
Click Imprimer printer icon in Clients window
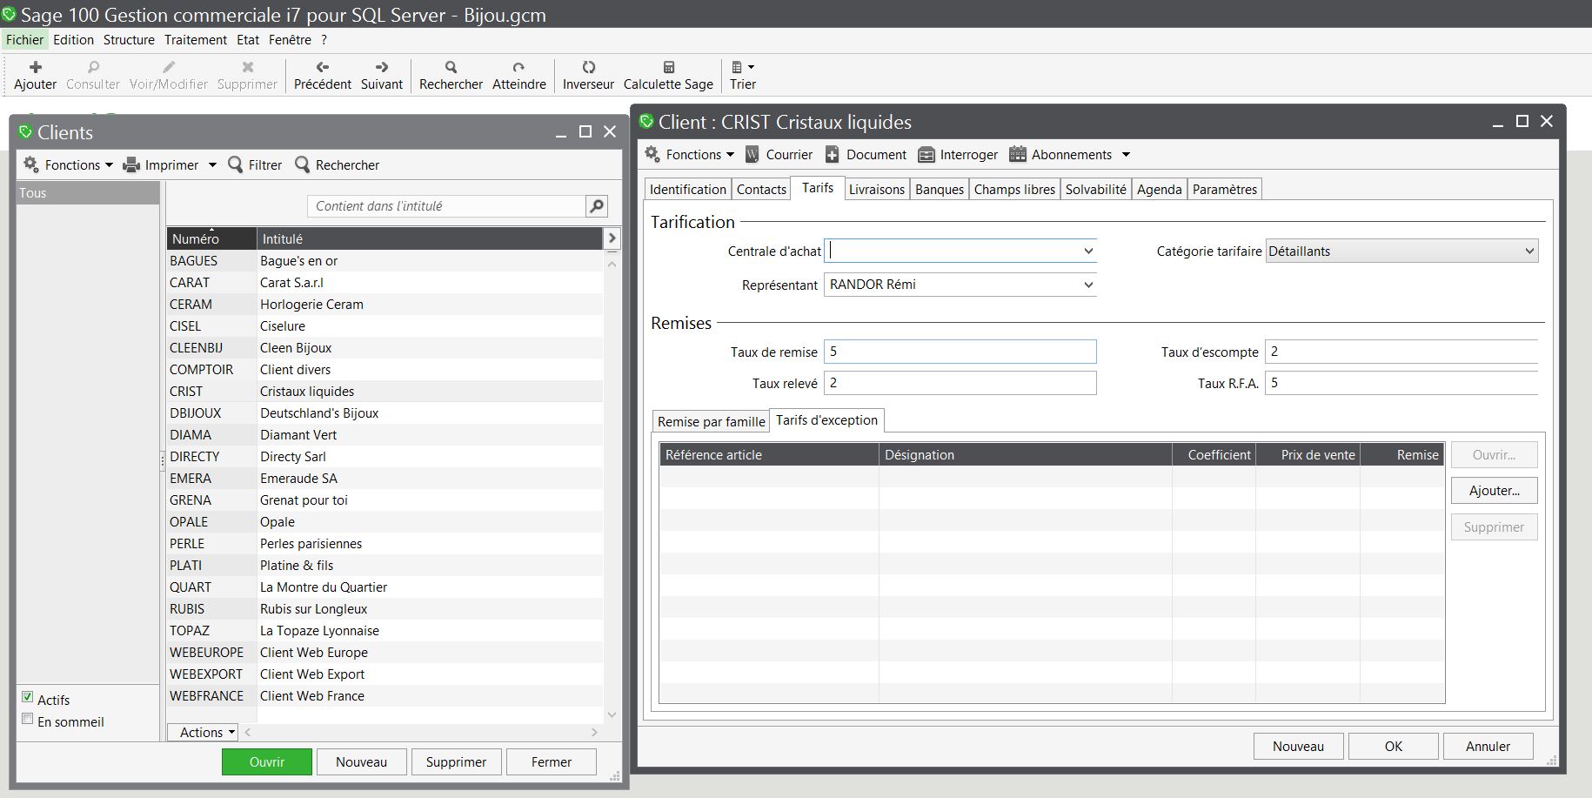pos(131,164)
